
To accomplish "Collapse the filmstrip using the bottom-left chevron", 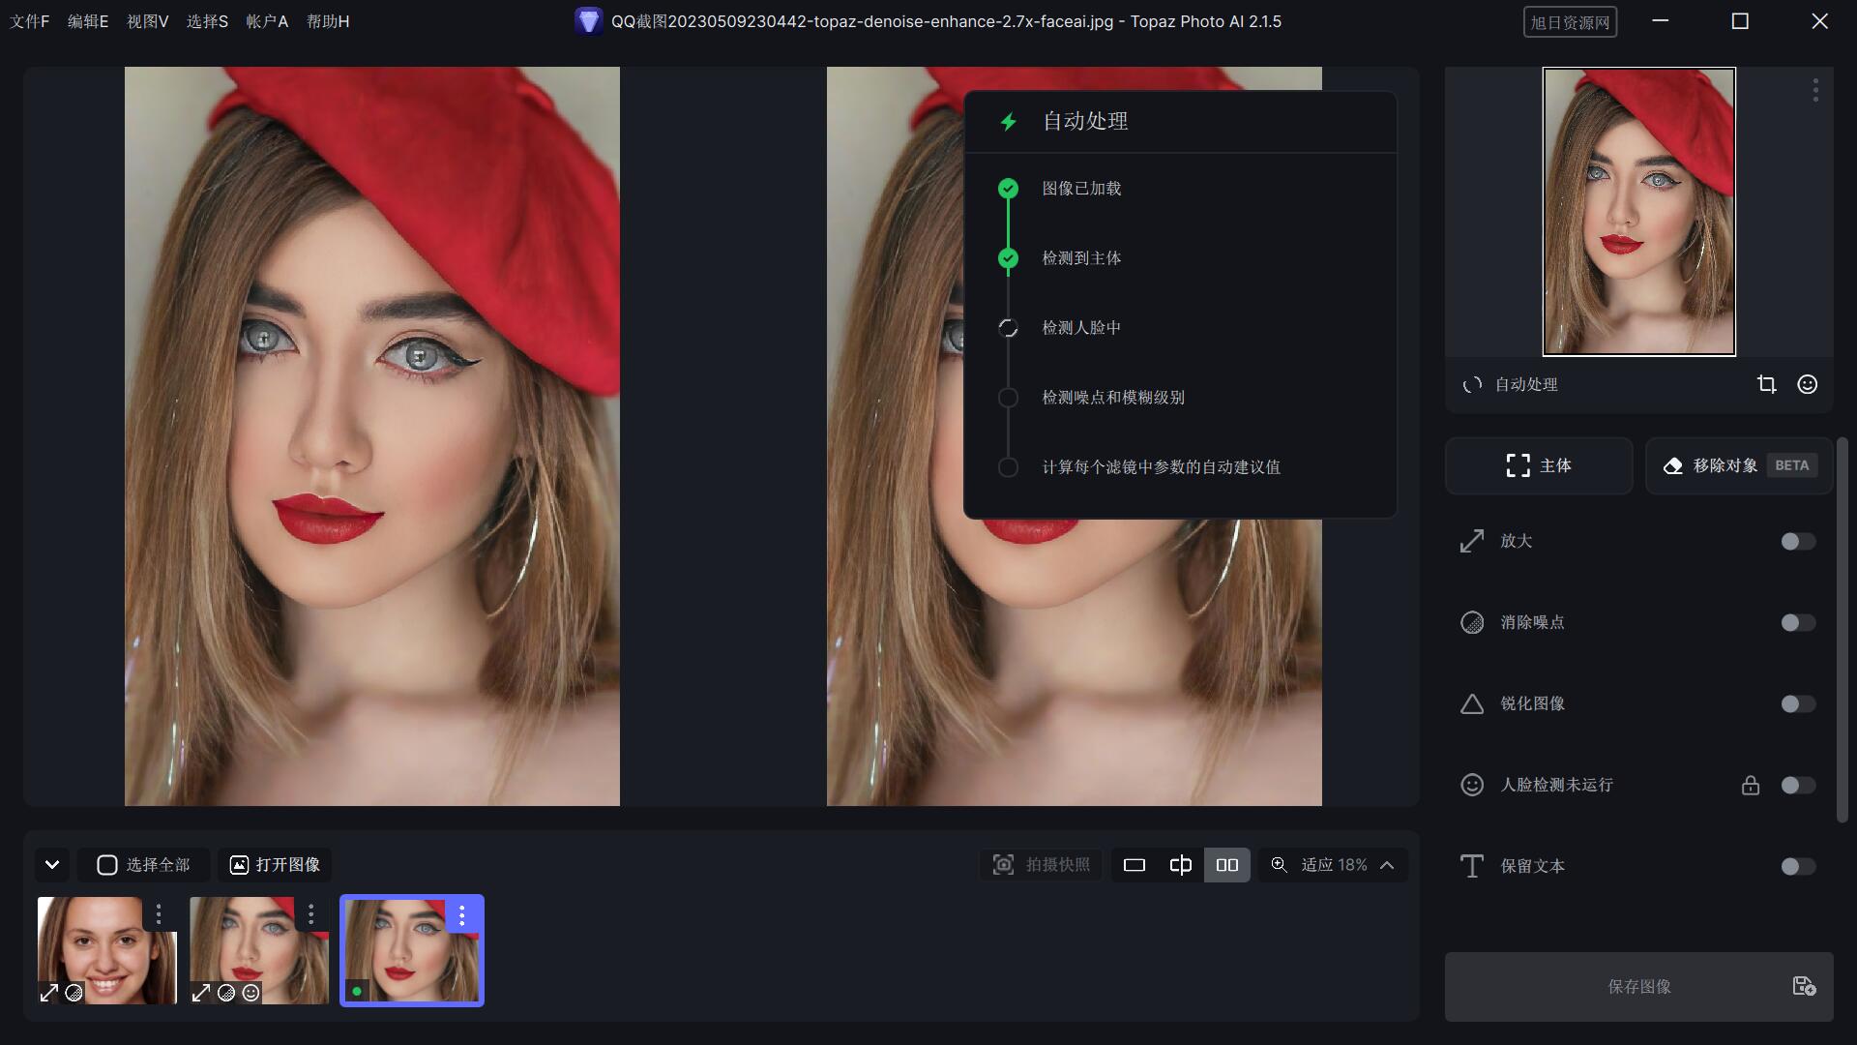I will pos(52,865).
